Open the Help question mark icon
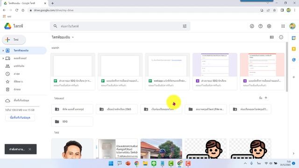Viewport: 299px width, 168px height. (261, 26)
